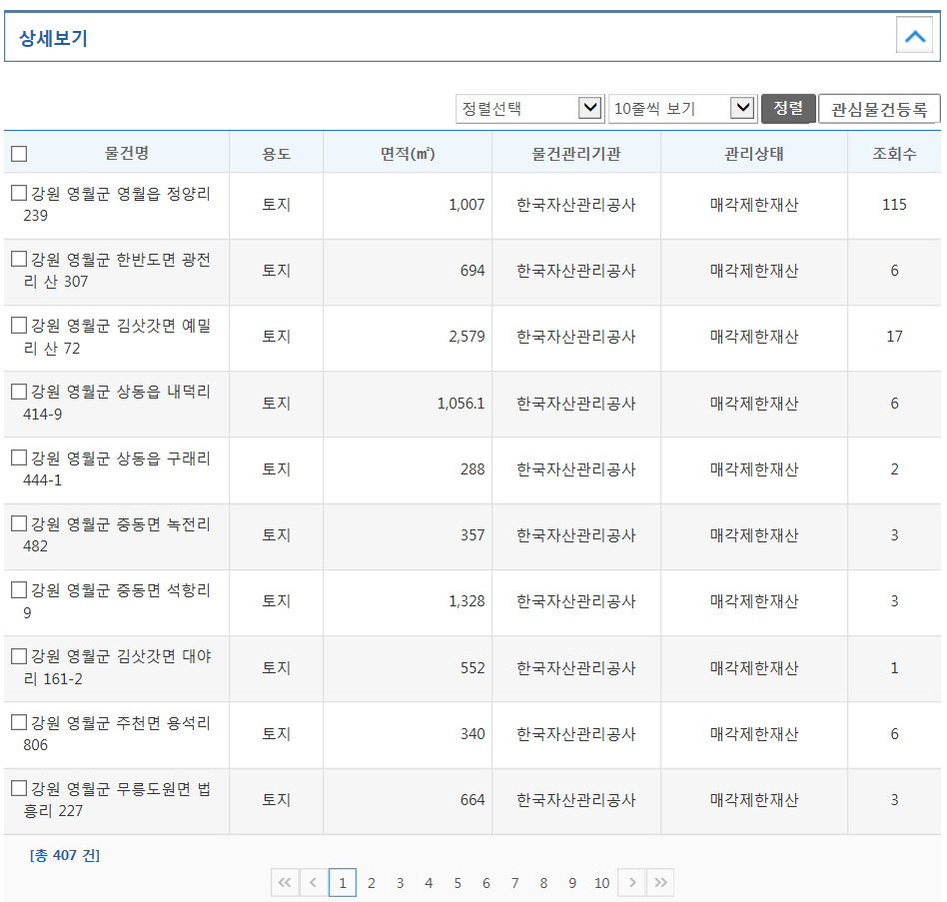
Task: Click the 관리상태 column header
Action: click(x=754, y=154)
